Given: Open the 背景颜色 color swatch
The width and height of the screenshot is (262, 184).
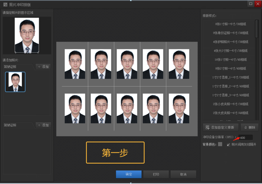Looking at the screenshot, I should click(x=220, y=144).
